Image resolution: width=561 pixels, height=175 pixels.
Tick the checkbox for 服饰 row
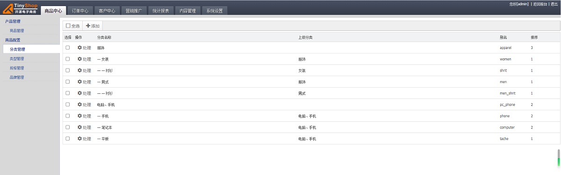pos(68,48)
